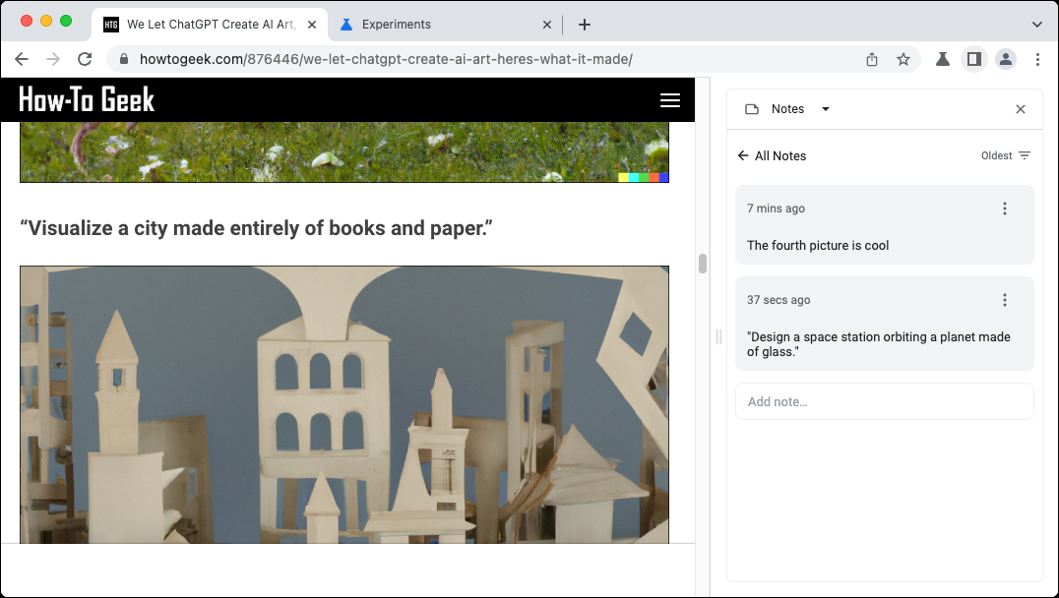Image resolution: width=1059 pixels, height=598 pixels.
Task: Open the profile avatar icon
Action: click(1005, 59)
